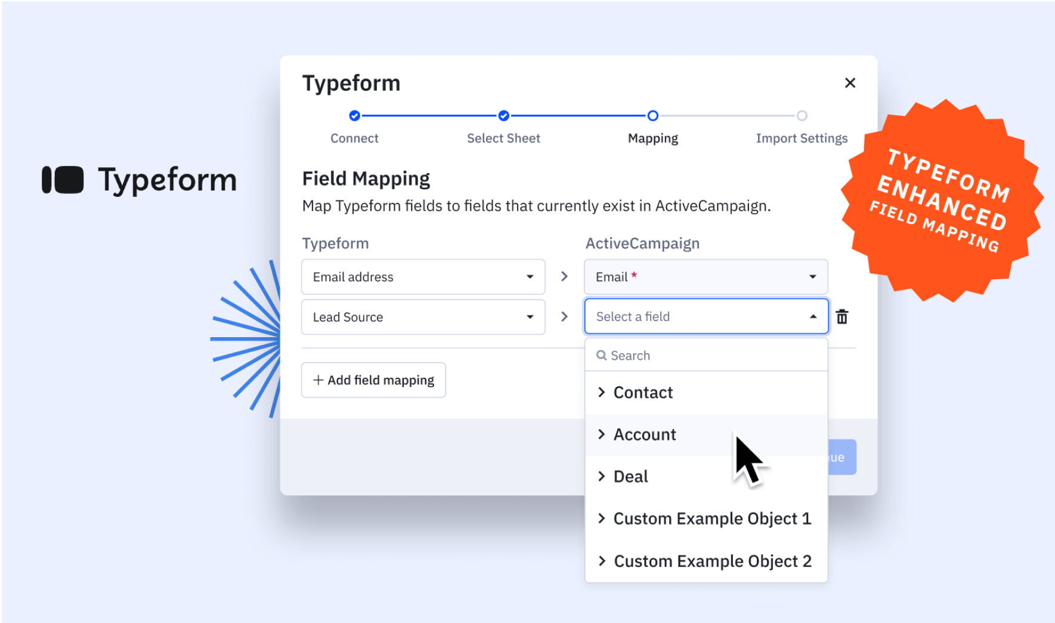Type in the field Search box

pos(713,356)
